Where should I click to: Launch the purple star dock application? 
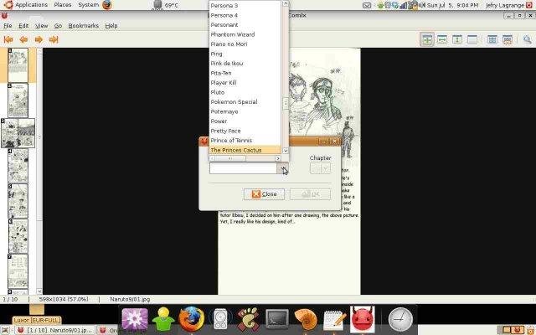(x=135, y=319)
